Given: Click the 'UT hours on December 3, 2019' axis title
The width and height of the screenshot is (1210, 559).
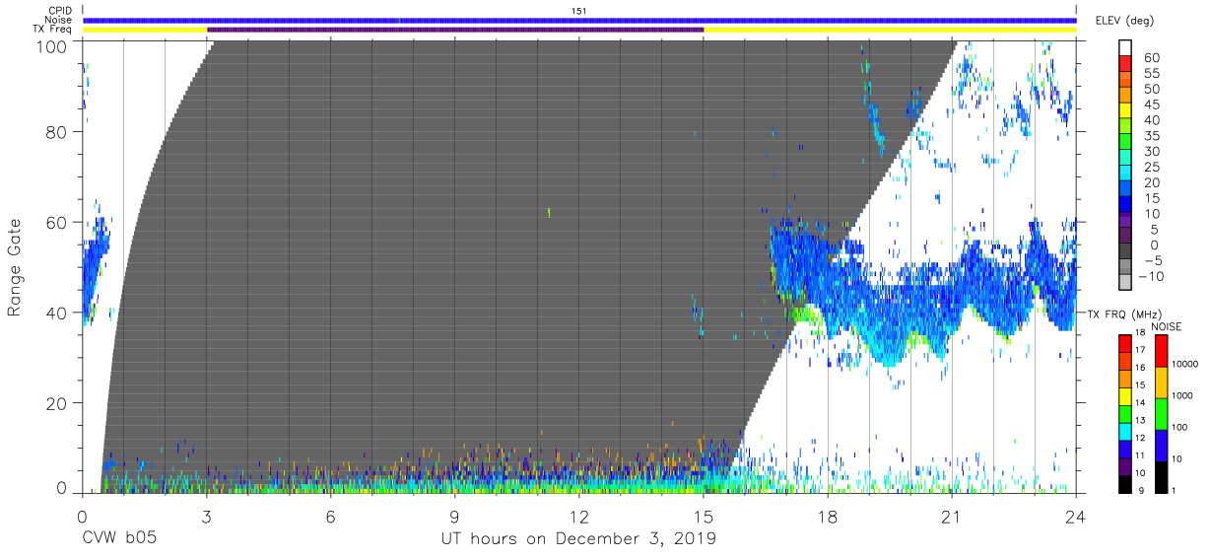Looking at the screenshot, I should click(x=578, y=539).
